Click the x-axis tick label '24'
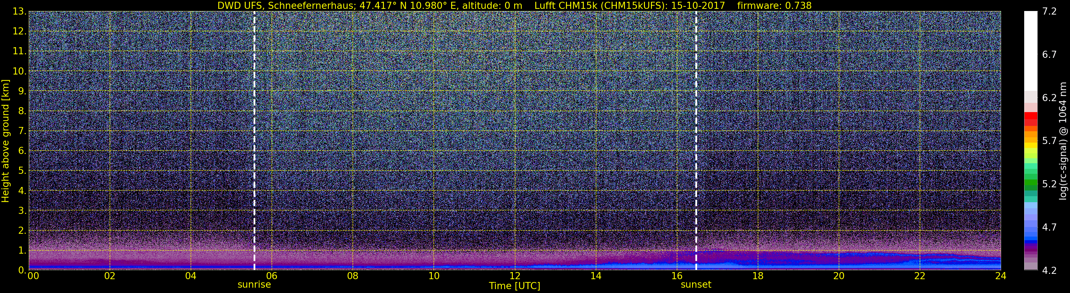 coord(1001,276)
